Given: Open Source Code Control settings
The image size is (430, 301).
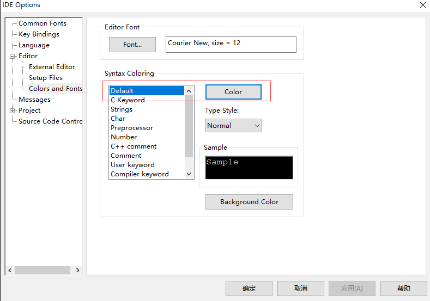Looking at the screenshot, I should point(50,121).
